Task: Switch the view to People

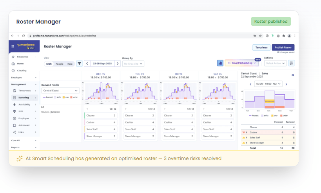Action: [x=60, y=64]
